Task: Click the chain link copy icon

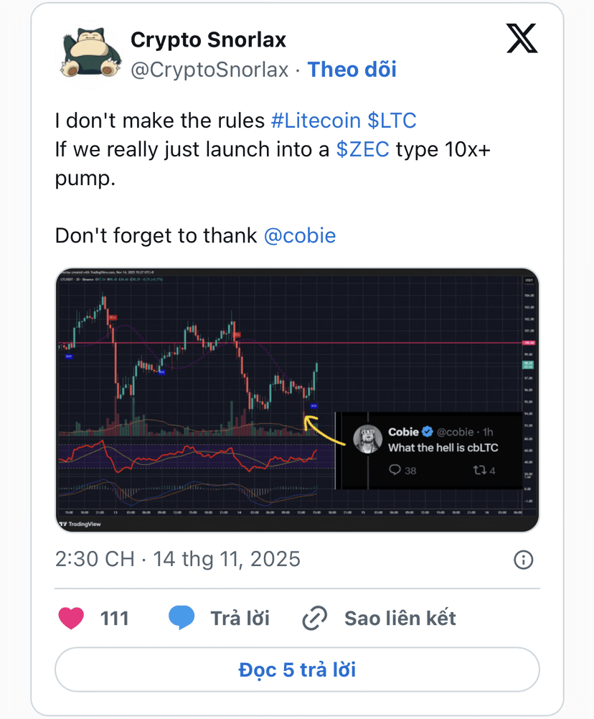Action: [x=314, y=618]
